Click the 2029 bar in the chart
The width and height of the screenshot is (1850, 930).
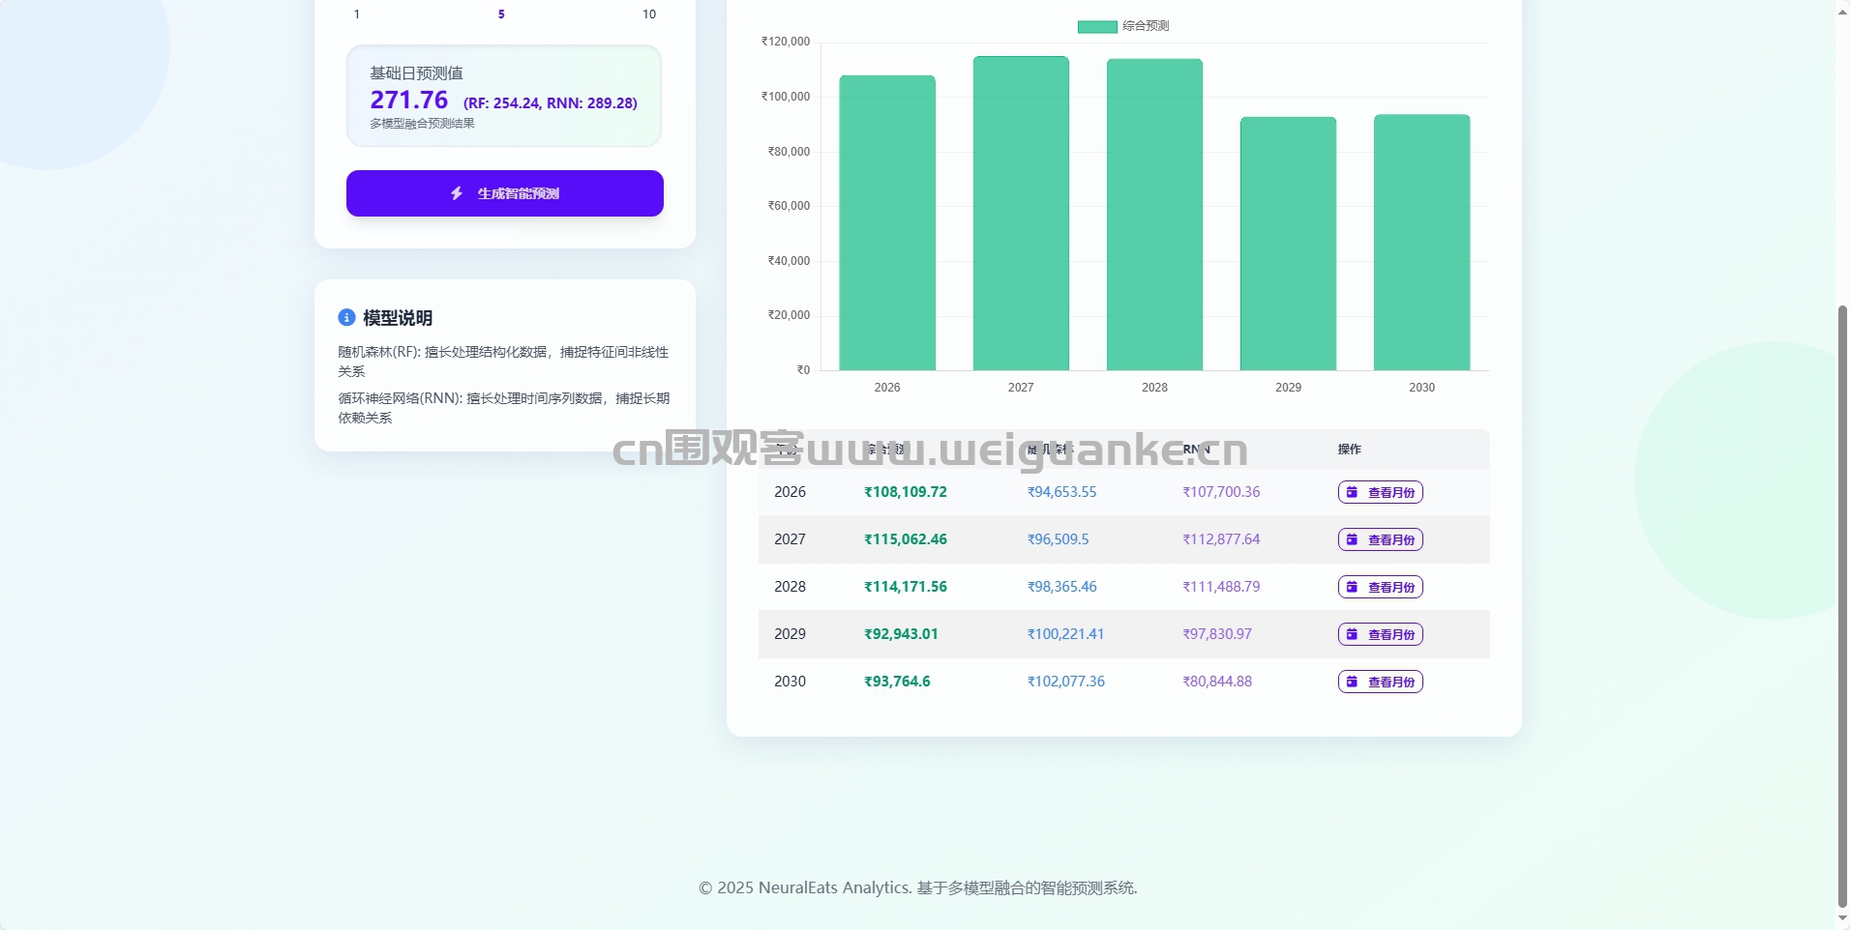1288,244
